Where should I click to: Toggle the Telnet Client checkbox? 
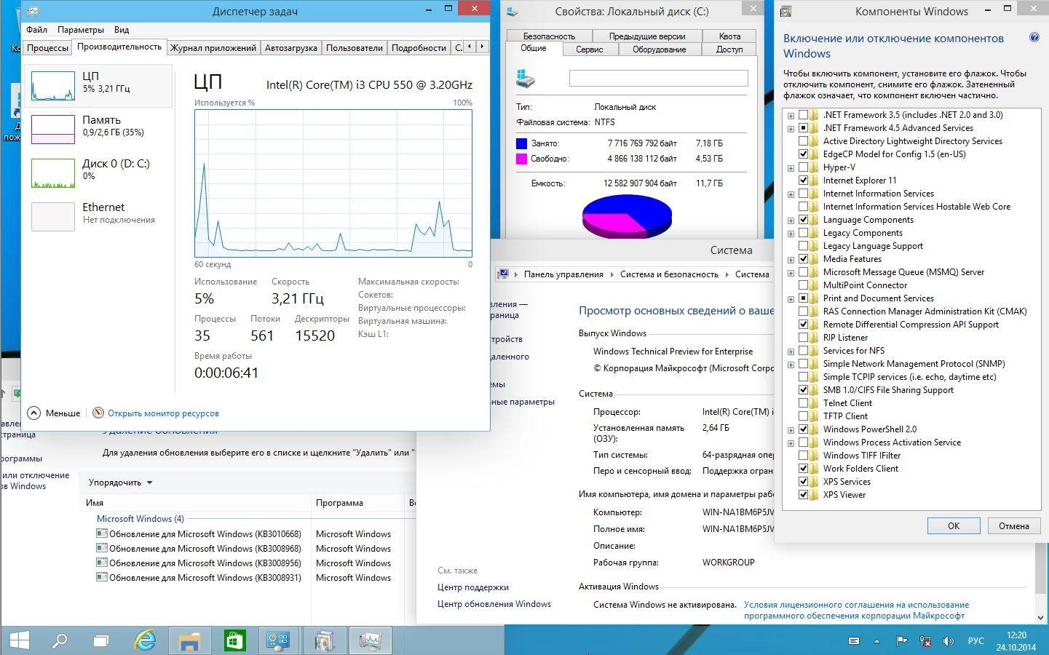[x=804, y=403]
